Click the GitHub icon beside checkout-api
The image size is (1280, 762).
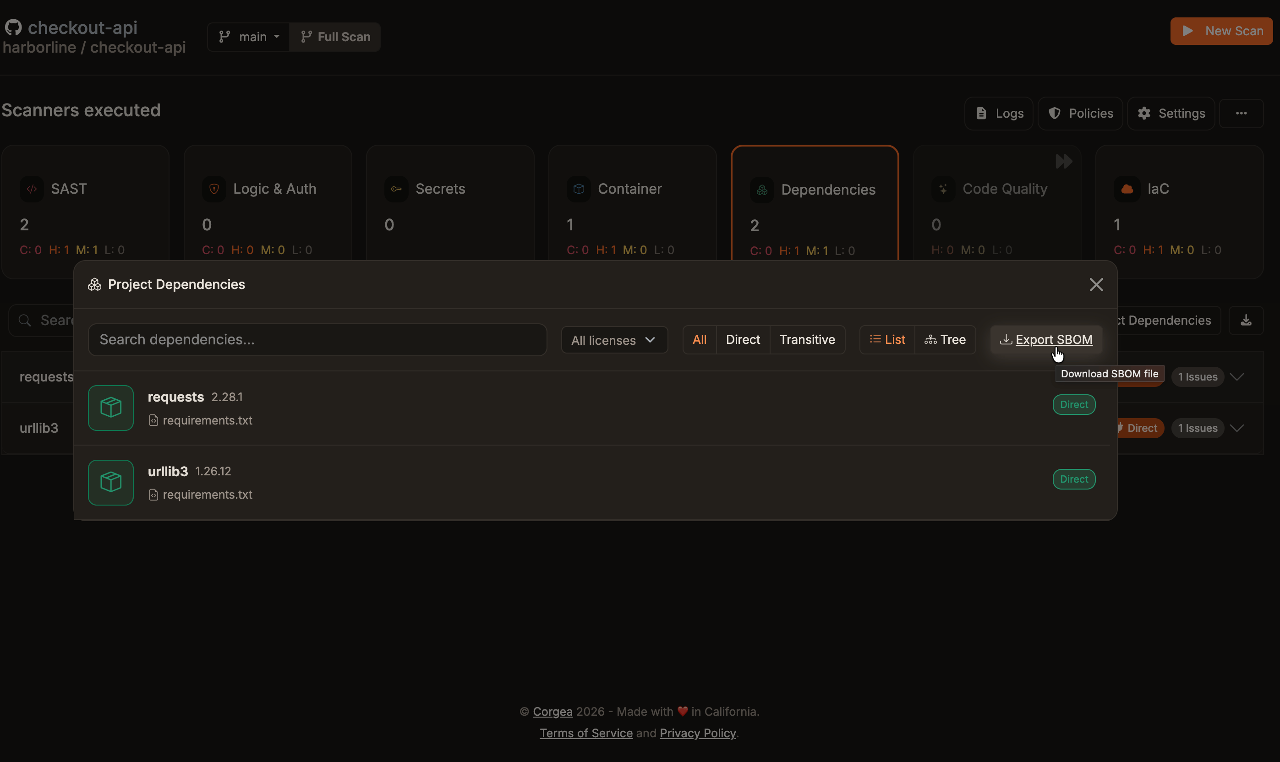coord(13,27)
